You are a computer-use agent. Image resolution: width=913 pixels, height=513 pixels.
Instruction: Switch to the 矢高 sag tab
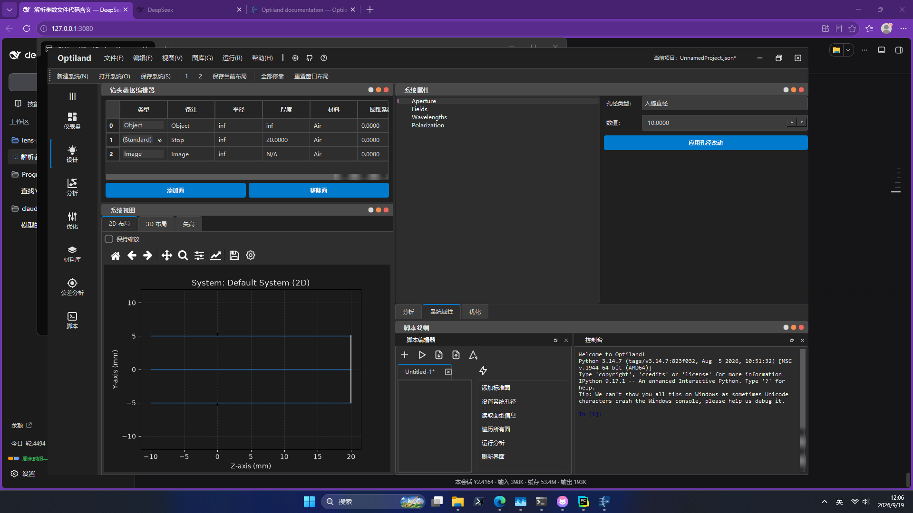click(189, 224)
